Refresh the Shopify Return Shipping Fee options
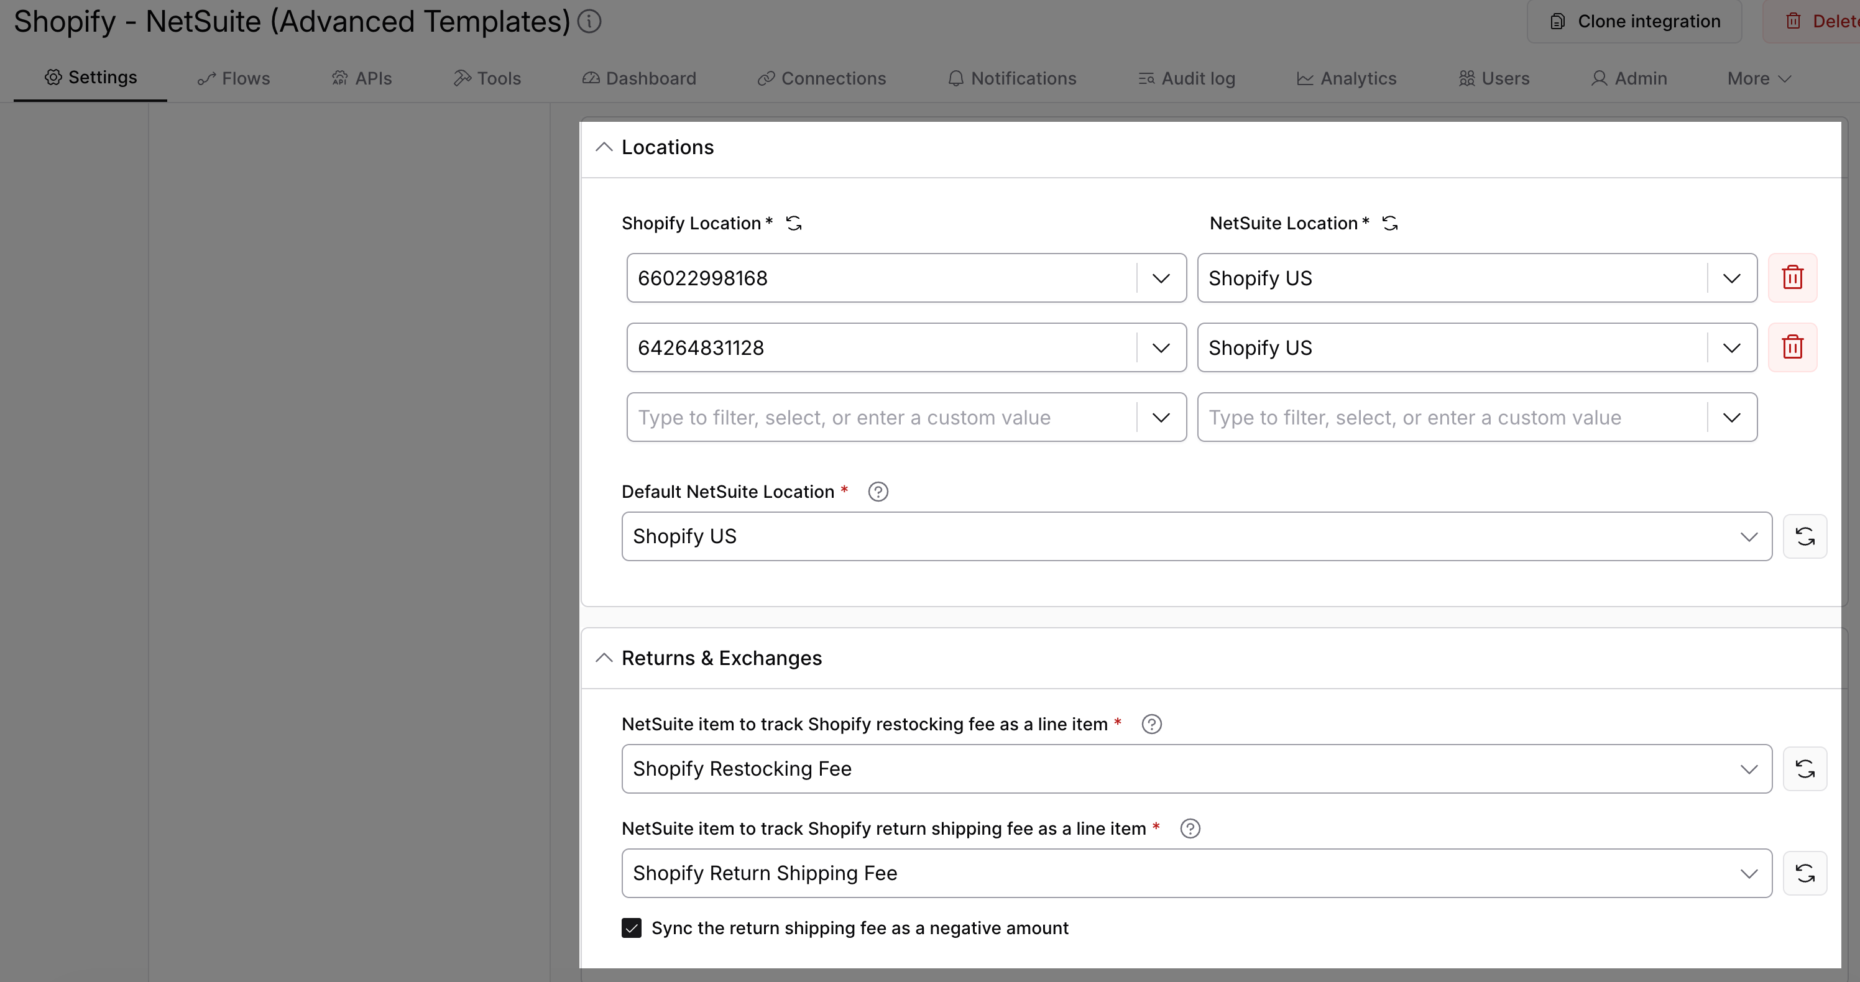Image resolution: width=1860 pixels, height=982 pixels. pyautogui.click(x=1805, y=873)
